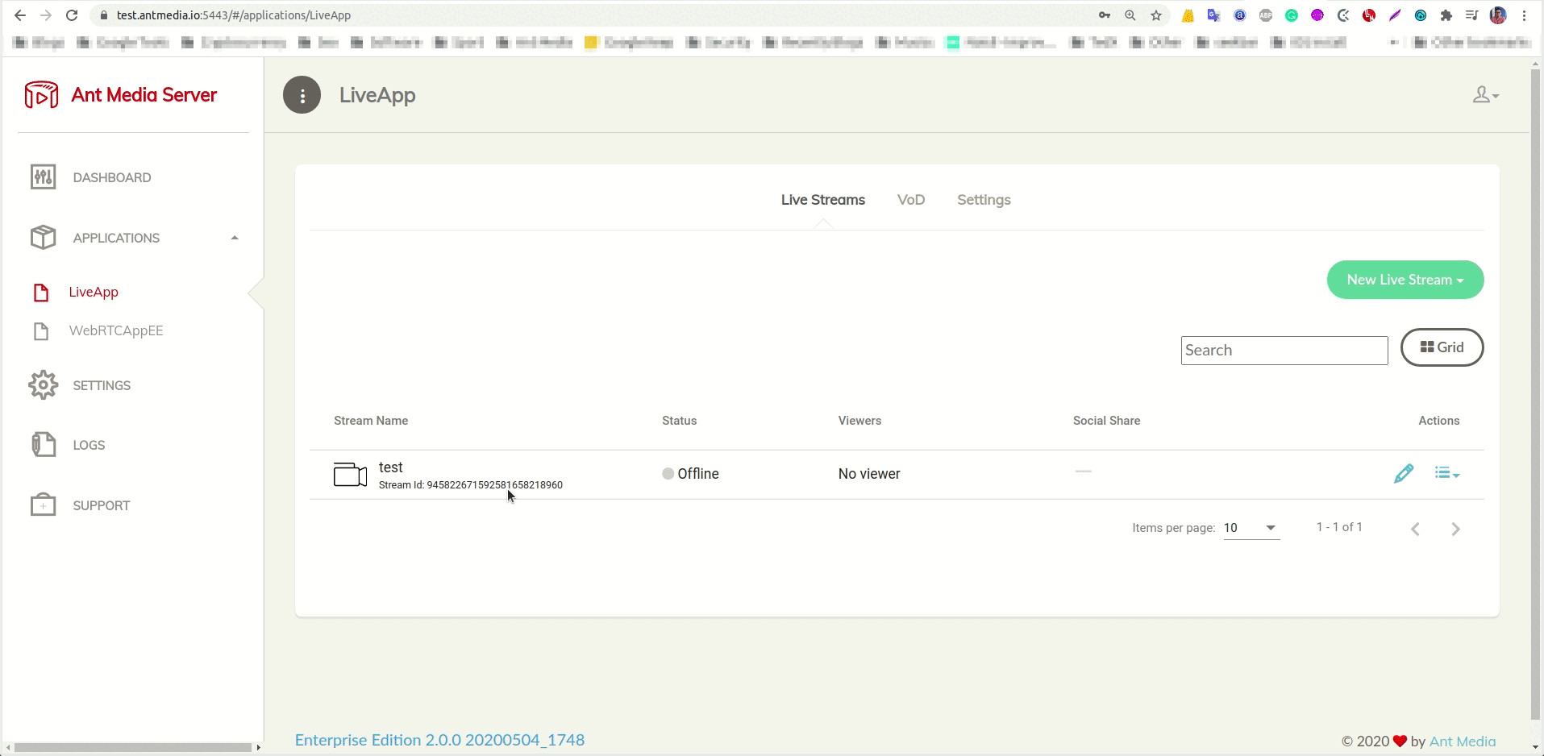The height and width of the screenshot is (756, 1544).
Task: Click the three-dot menu beside LiveApp title
Action: [302, 95]
